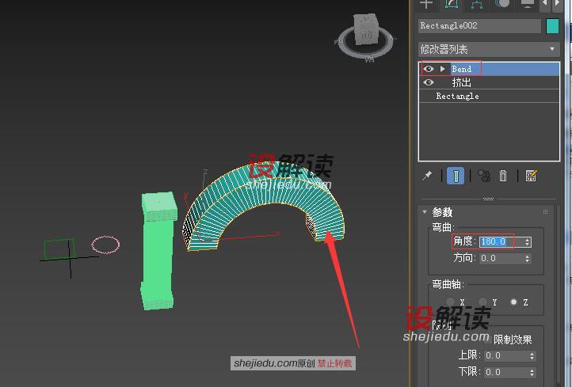This screenshot has height=387, width=572.
Task: Select the Y bend axis radio button
Action: click(482, 302)
